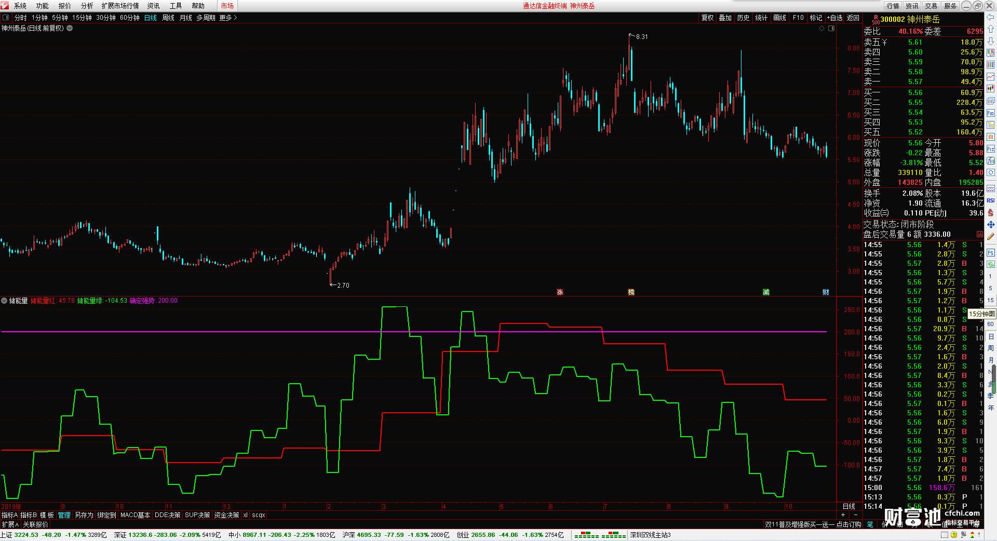Click the panel icon left of 分时

pos(6,18)
